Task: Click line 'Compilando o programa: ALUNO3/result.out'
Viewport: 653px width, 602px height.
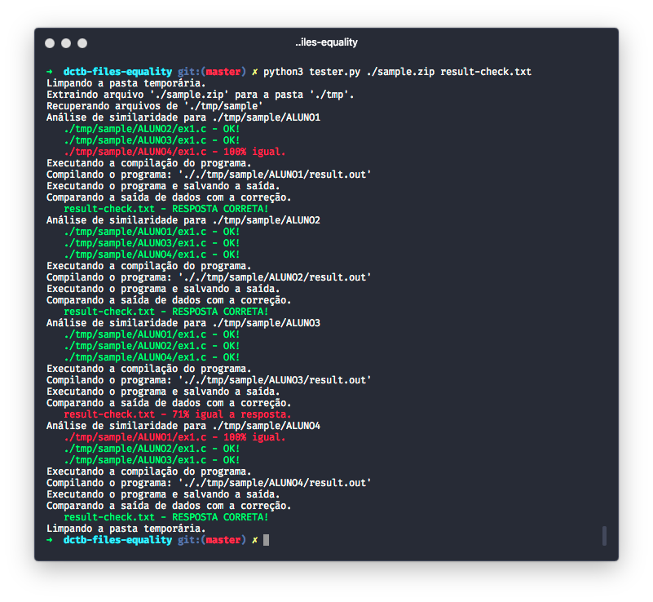Action: (209, 380)
